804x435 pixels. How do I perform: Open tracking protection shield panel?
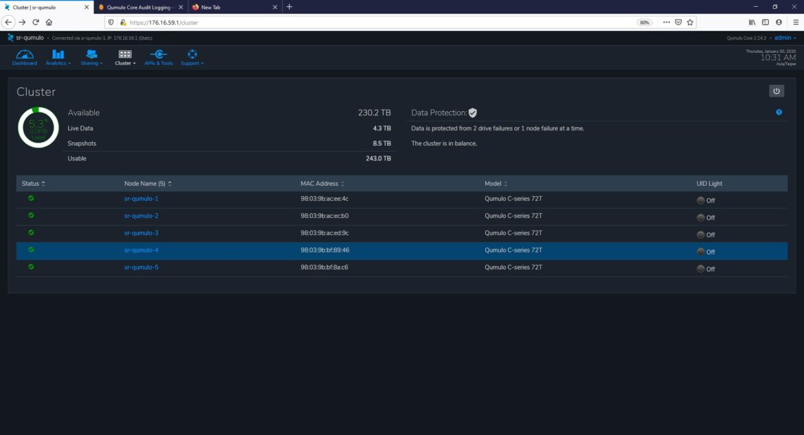pos(111,23)
